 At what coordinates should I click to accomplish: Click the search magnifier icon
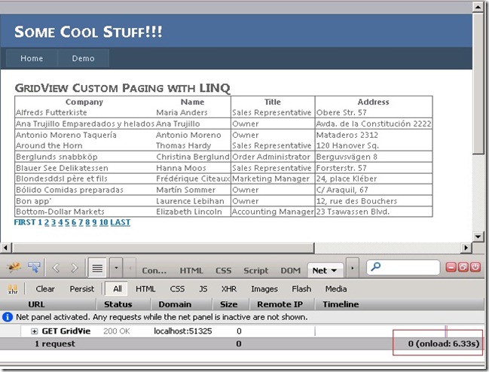click(376, 267)
